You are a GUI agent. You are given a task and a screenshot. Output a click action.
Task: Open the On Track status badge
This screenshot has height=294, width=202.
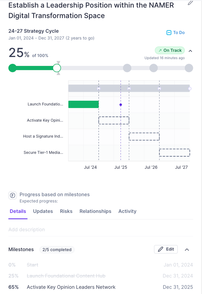pos(170,50)
